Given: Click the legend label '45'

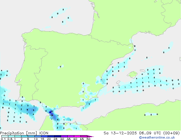Looking at the screenshot, I should coord(82,139).
